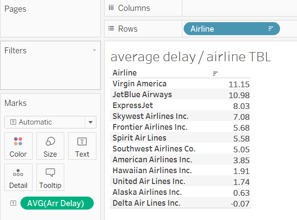Screen dimensions: 297x220
Task: Click the Columns shelf icon
Action: (x=111, y=8)
